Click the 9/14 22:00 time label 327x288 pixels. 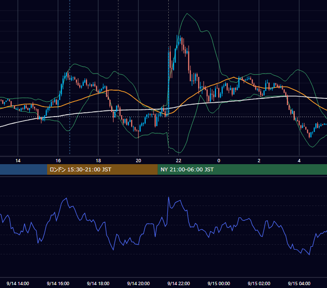coord(178,283)
